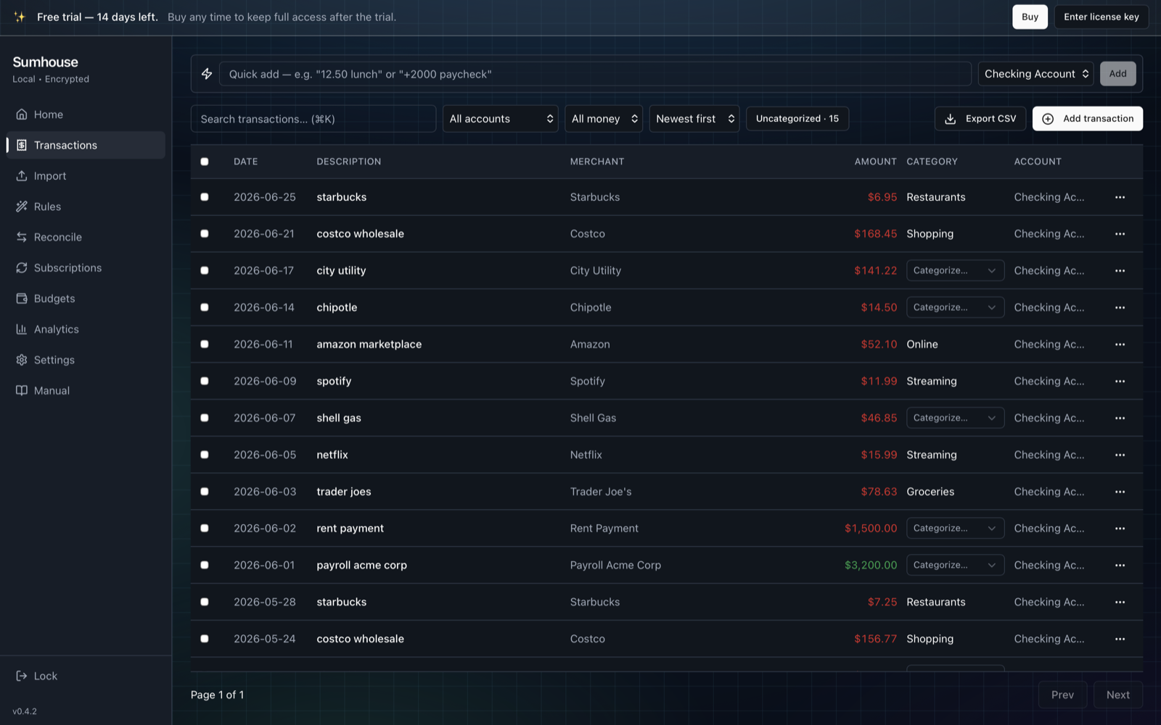This screenshot has width=1161, height=725.
Task: Click Add transaction button
Action: 1087,119
